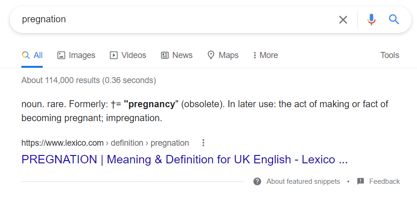This screenshot has height=200, width=417.
Task: Click the Videos tab play icon
Action: 114,55
